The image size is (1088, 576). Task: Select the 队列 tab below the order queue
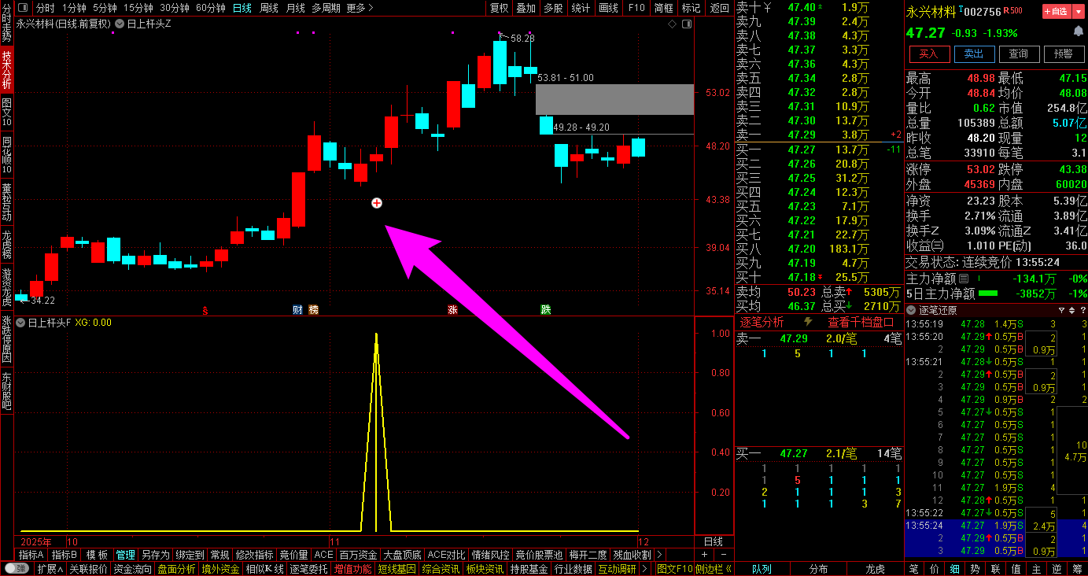click(762, 569)
